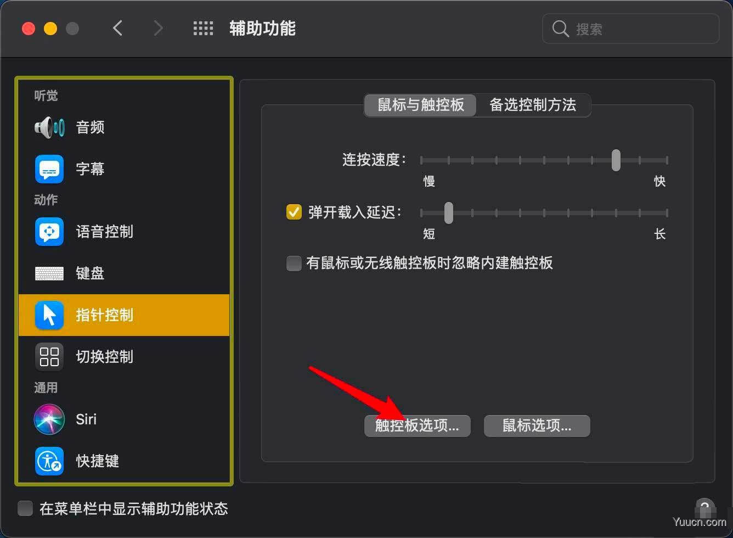733x538 pixels.
Task: Show all preferences grid icon
Action: tap(203, 29)
